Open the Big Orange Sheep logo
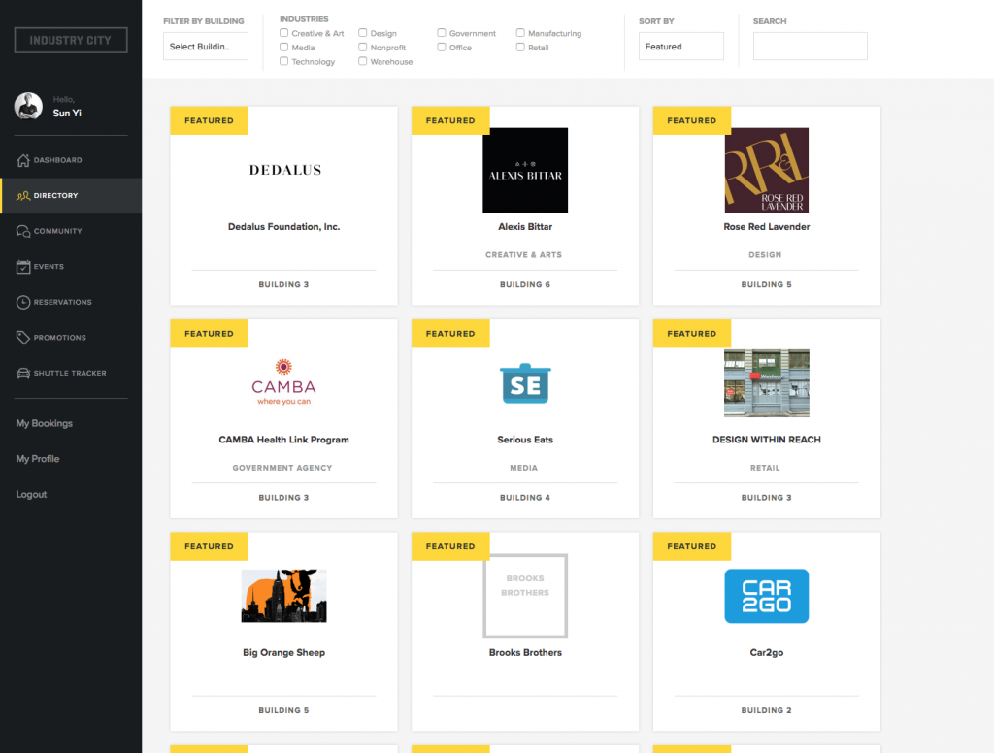The width and height of the screenshot is (994, 753). [x=283, y=596]
